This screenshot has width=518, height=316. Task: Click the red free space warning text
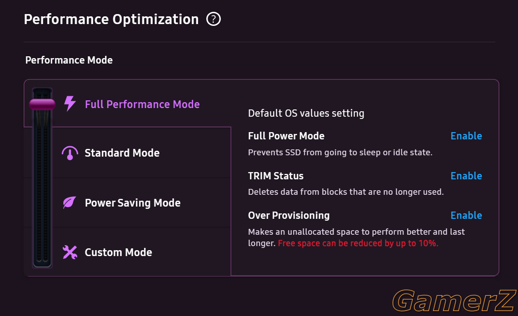(x=358, y=243)
